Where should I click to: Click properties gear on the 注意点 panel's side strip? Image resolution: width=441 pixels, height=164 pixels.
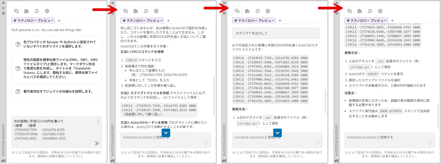[x=337, y=13]
